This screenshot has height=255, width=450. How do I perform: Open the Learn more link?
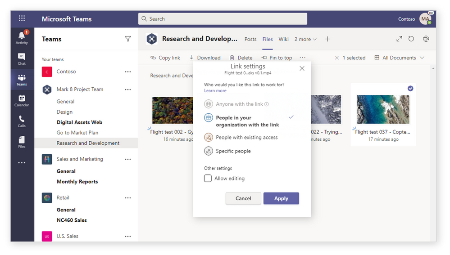[215, 91]
